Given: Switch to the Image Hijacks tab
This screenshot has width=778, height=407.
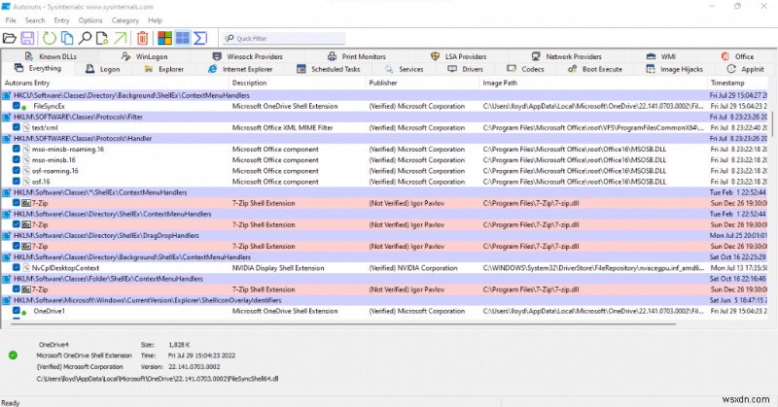Looking at the screenshot, I should (x=675, y=69).
